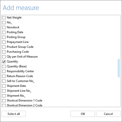Select Shortcut Dimension 1 Code checkbox

(4, 101)
